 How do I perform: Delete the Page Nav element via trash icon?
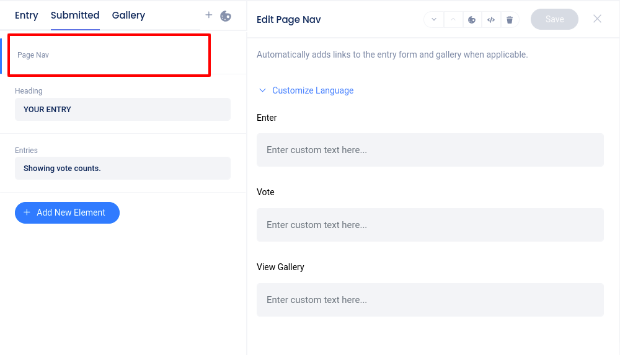point(510,20)
